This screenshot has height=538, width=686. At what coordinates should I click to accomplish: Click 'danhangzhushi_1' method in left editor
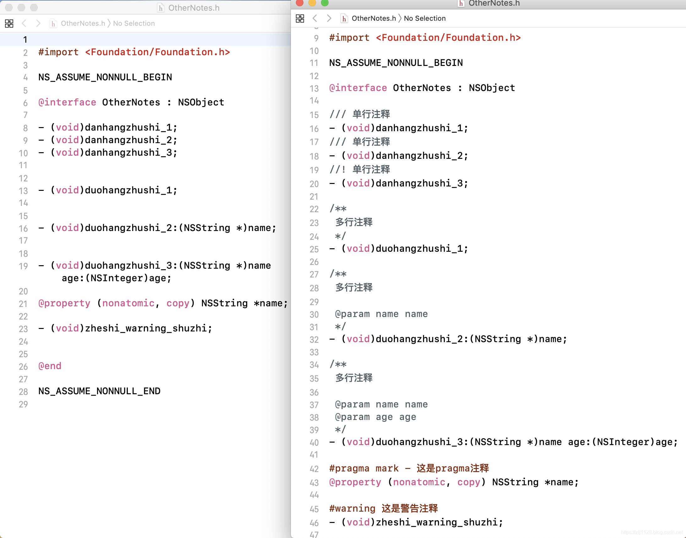107,127
